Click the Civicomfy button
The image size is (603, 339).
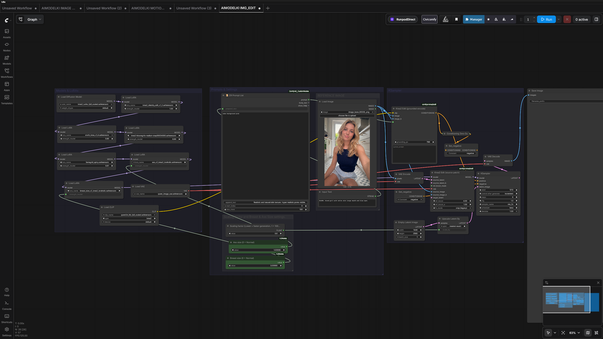(429, 19)
